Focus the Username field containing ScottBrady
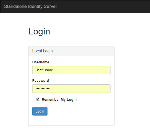This screenshot has height=131, width=150. pos(71,70)
